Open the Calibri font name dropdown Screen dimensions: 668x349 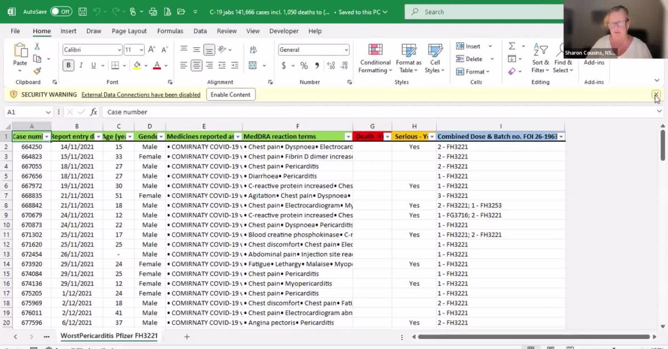click(119, 50)
